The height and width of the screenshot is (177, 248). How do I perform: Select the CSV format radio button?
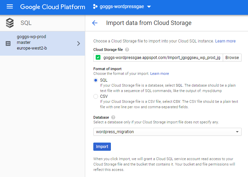[x=96, y=96]
